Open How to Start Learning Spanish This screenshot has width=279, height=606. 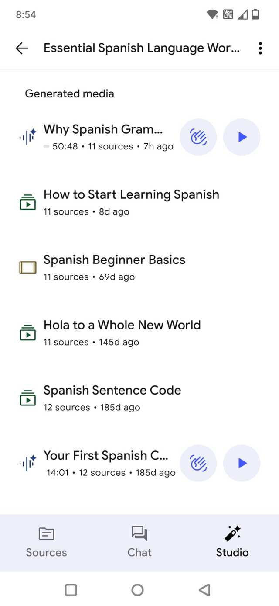click(x=131, y=195)
